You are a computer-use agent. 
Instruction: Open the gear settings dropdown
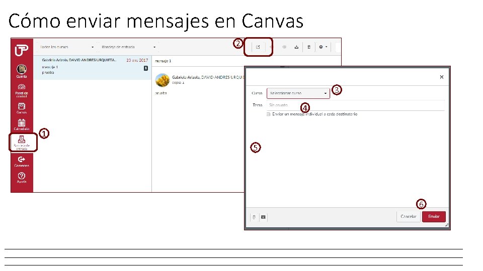(323, 47)
